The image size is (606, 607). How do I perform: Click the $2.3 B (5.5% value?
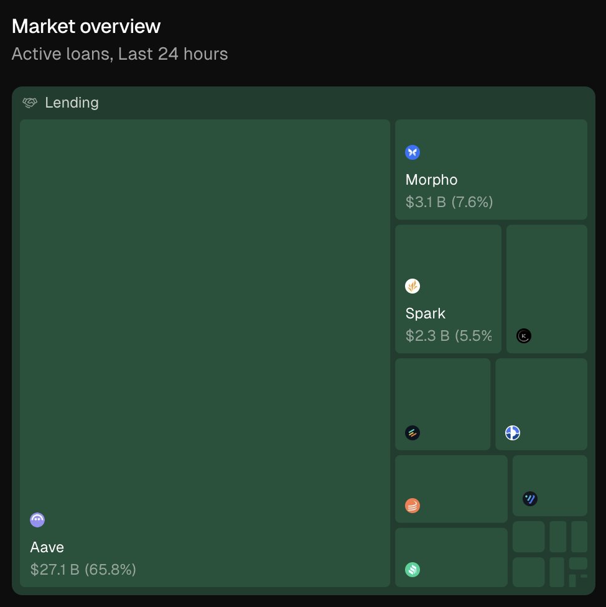click(x=449, y=336)
